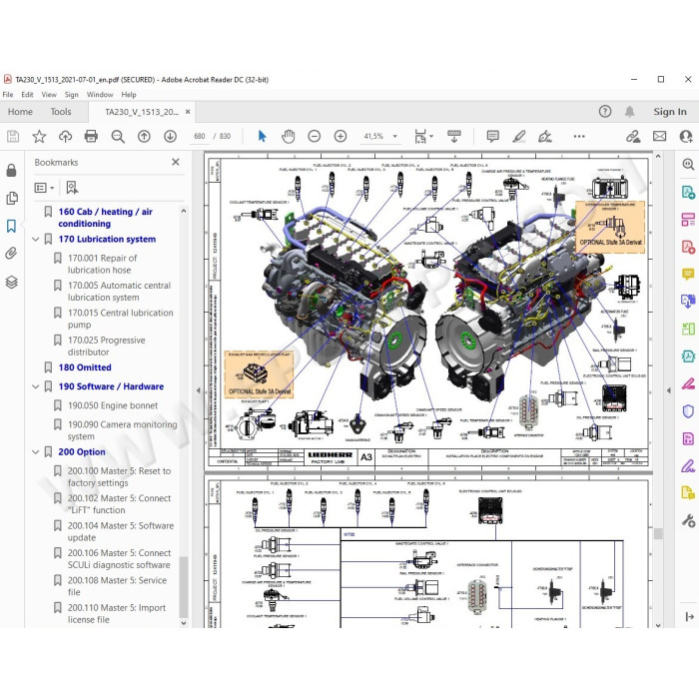Go to previous page arrow
This screenshot has width=699, height=699.
(x=144, y=136)
